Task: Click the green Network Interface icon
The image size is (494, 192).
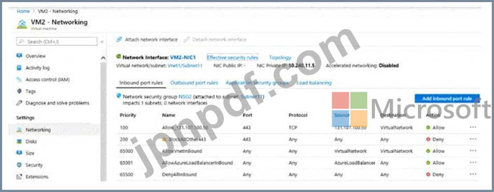Action: coord(118,56)
